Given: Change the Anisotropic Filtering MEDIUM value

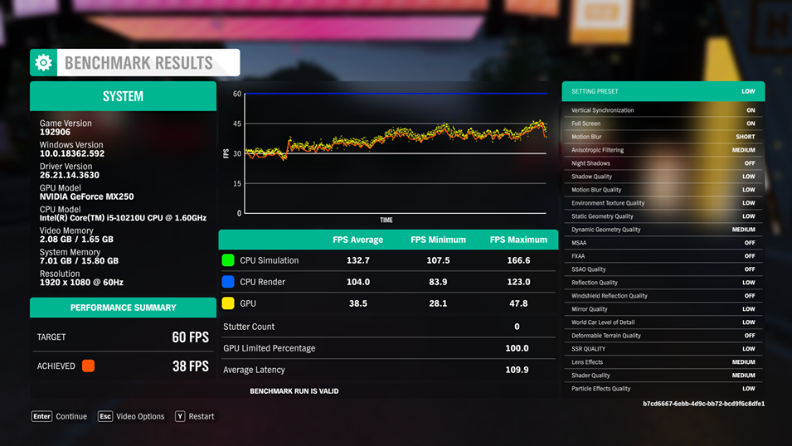Looking at the screenshot, I should tap(743, 150).
